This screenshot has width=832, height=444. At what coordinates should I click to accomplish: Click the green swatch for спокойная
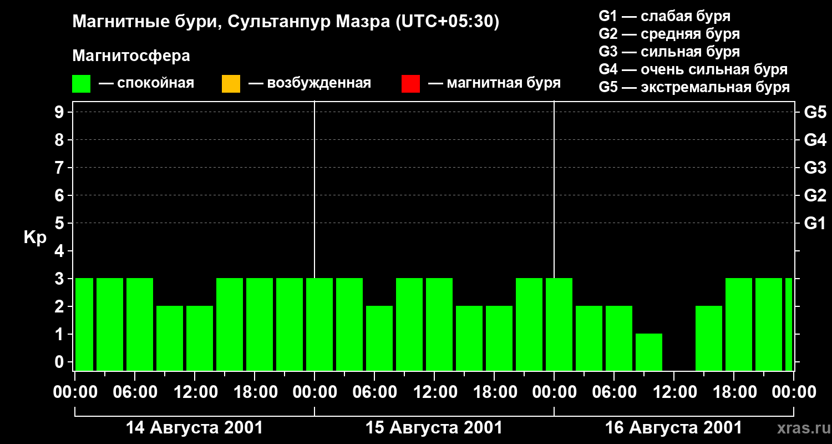click(82, 84)
